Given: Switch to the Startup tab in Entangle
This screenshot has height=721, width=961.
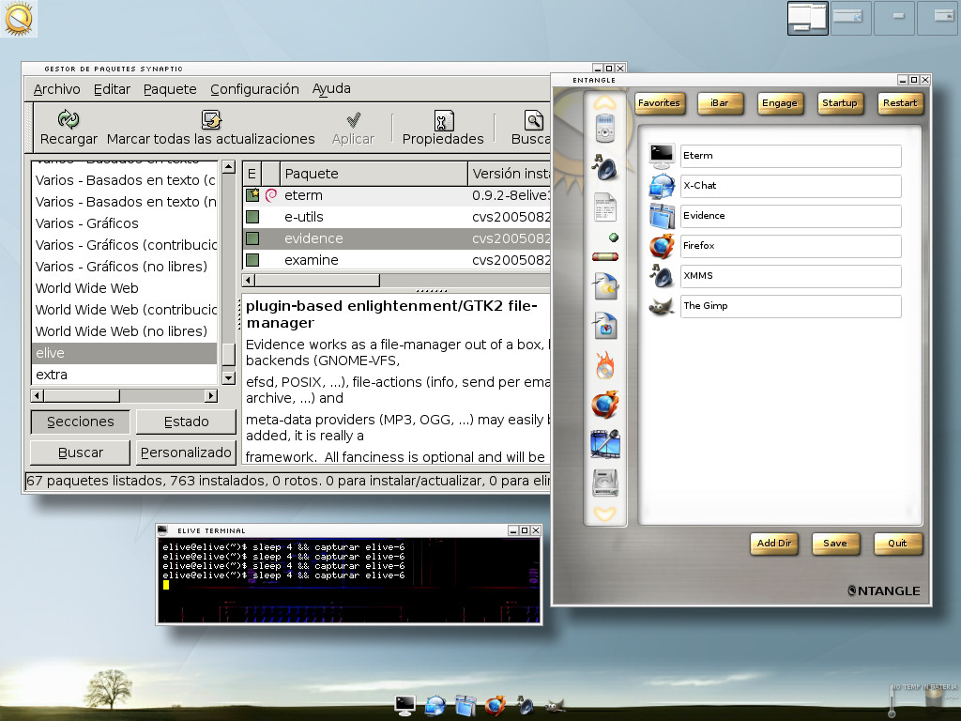Looking at the screenshot, I should (x=840, y=103).
